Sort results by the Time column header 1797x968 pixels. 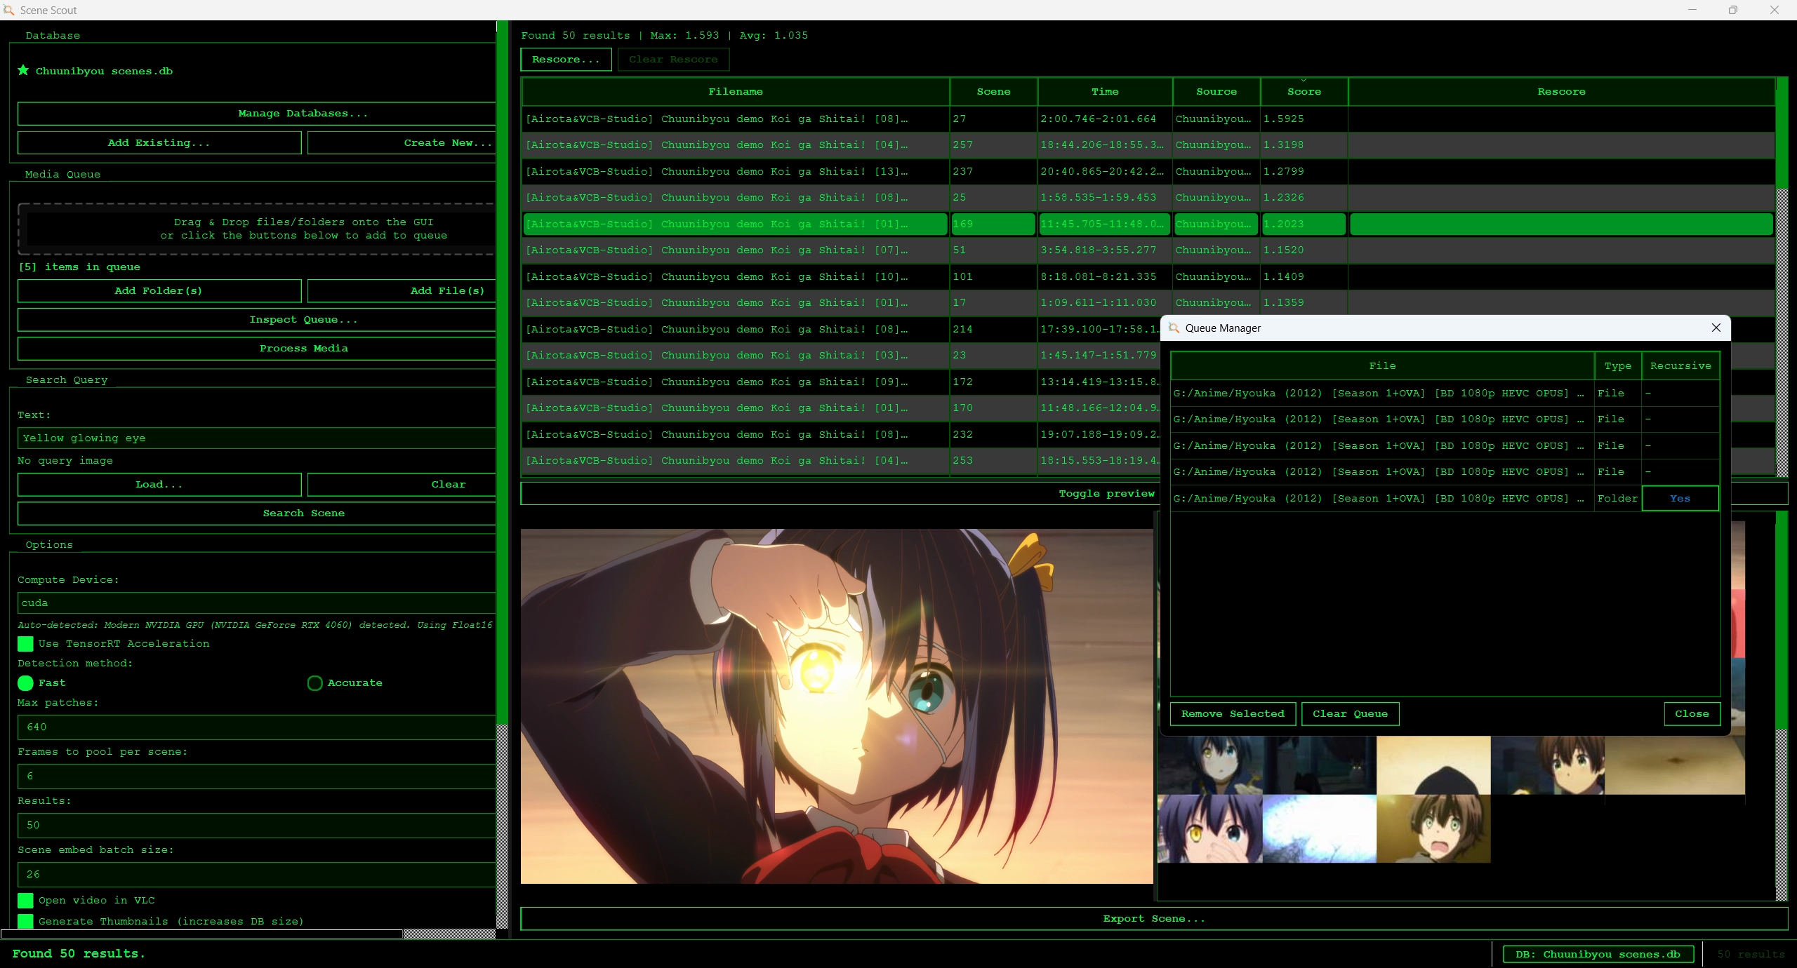coord(1104,92)
